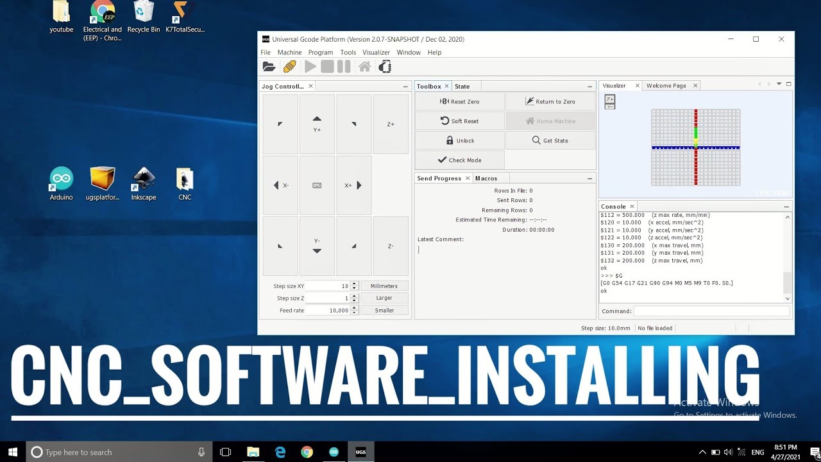The width and height of the screenshot is (821, 462).
Task: Jog diagonally down-right with arrow button
Action: [354, 246]
